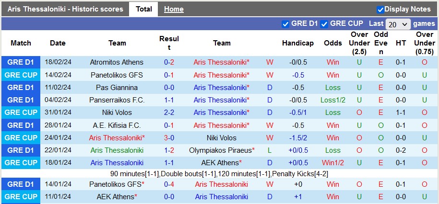Switch to the Home tab
The image size is (439, 204).
coord(174,9)
